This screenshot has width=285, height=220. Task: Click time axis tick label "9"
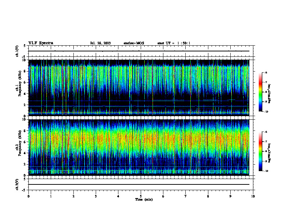(230, 196)
